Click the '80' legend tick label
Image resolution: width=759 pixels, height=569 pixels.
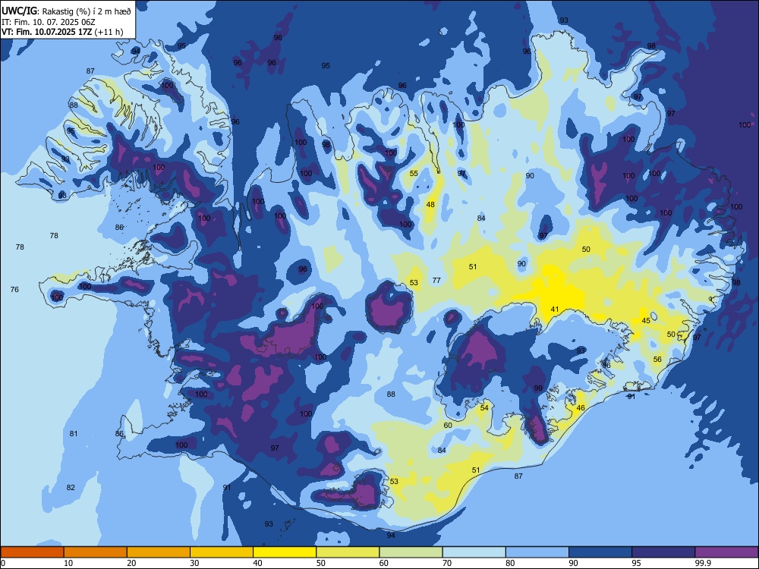pyautogui.click(x=510, y=563)
